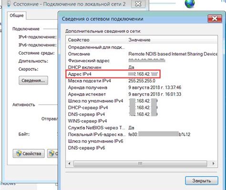
Task: Select the Маска подсети IPv4 row
Action: [x=142, y=81]
